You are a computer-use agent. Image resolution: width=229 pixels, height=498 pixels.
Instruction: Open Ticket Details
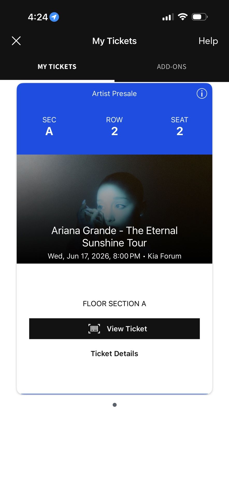(114, 354)
